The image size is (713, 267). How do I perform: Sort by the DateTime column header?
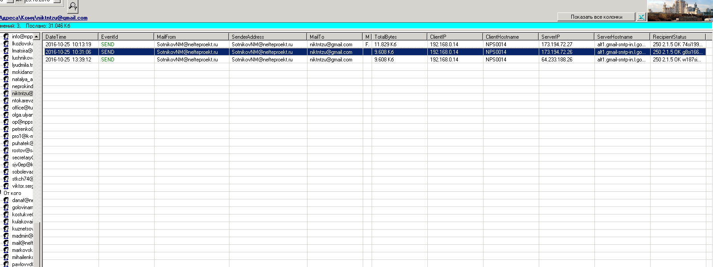(70, 36)
